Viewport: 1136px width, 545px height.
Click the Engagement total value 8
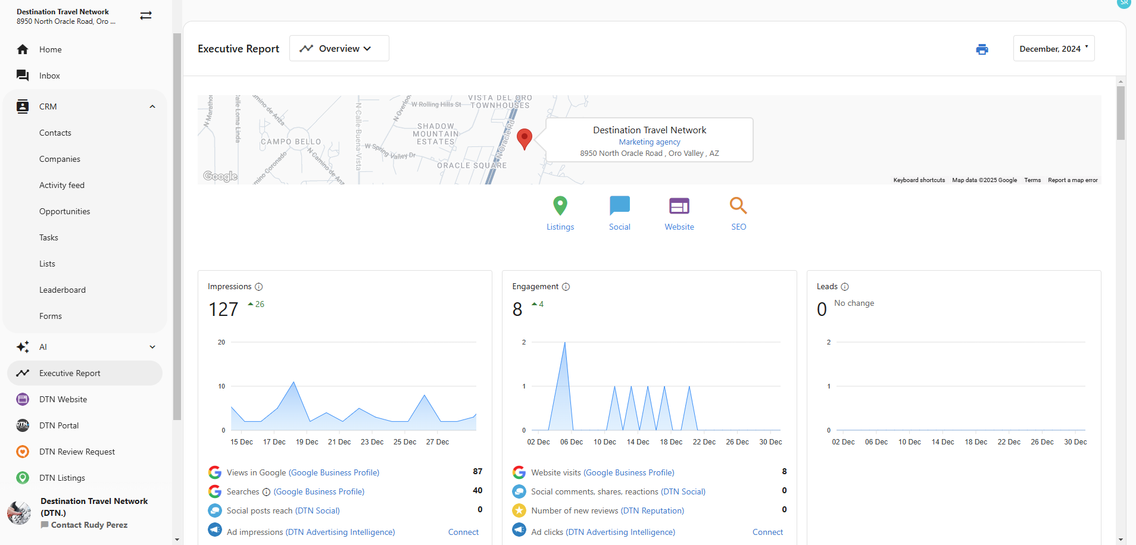(x=517, y=309)
